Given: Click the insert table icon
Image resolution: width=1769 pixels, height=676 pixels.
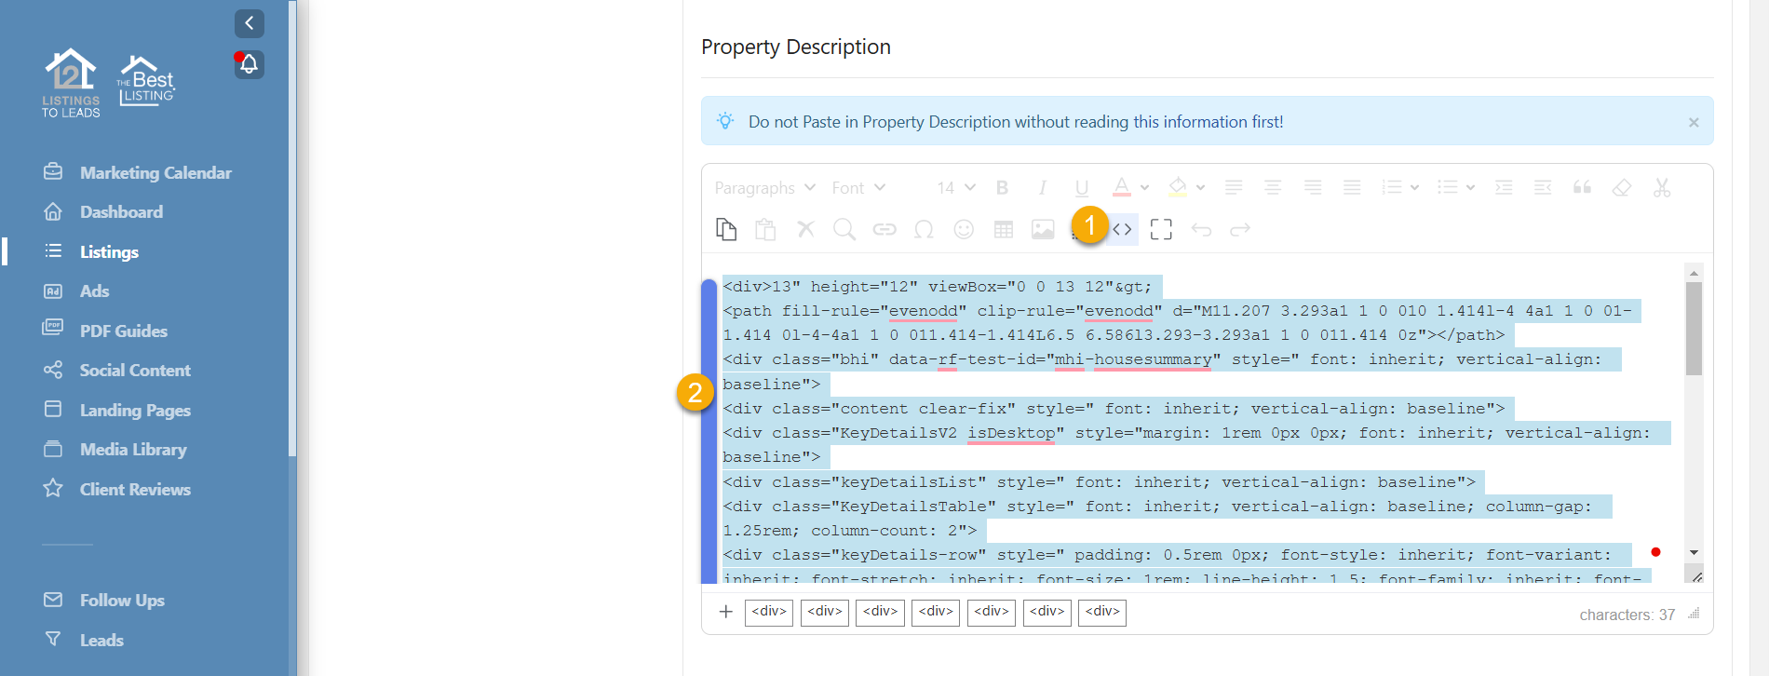Looking at the screenshot, I should coord(1004,229).
